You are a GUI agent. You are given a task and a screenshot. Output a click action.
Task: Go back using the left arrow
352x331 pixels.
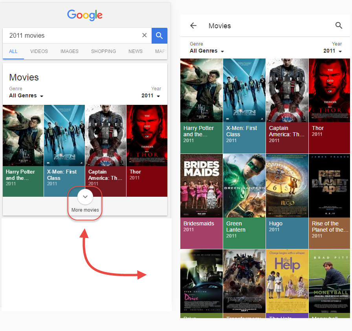click(x=193, y=26)
